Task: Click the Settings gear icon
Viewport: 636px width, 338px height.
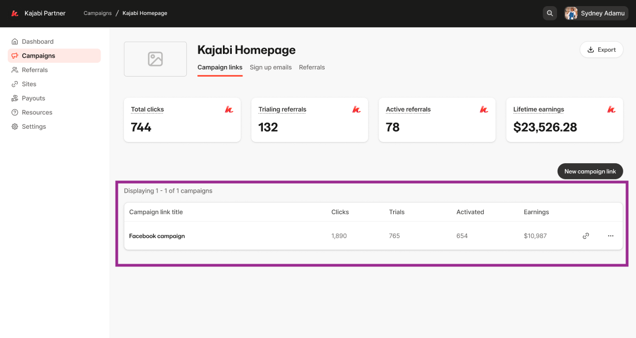Action: point(14,127)
